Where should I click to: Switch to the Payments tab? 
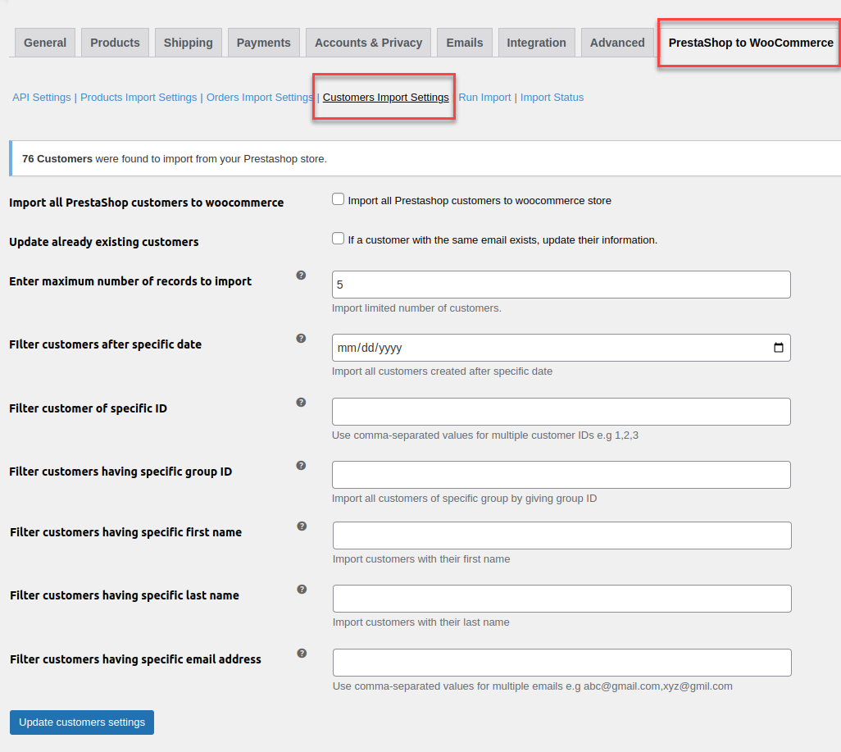coord(263,42)
